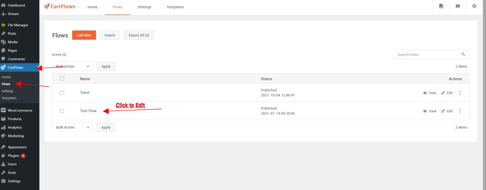Open the knowledge base book icon
Image resolution: width=486 pixels, height=190 pixels.
[x=441, y=6]
